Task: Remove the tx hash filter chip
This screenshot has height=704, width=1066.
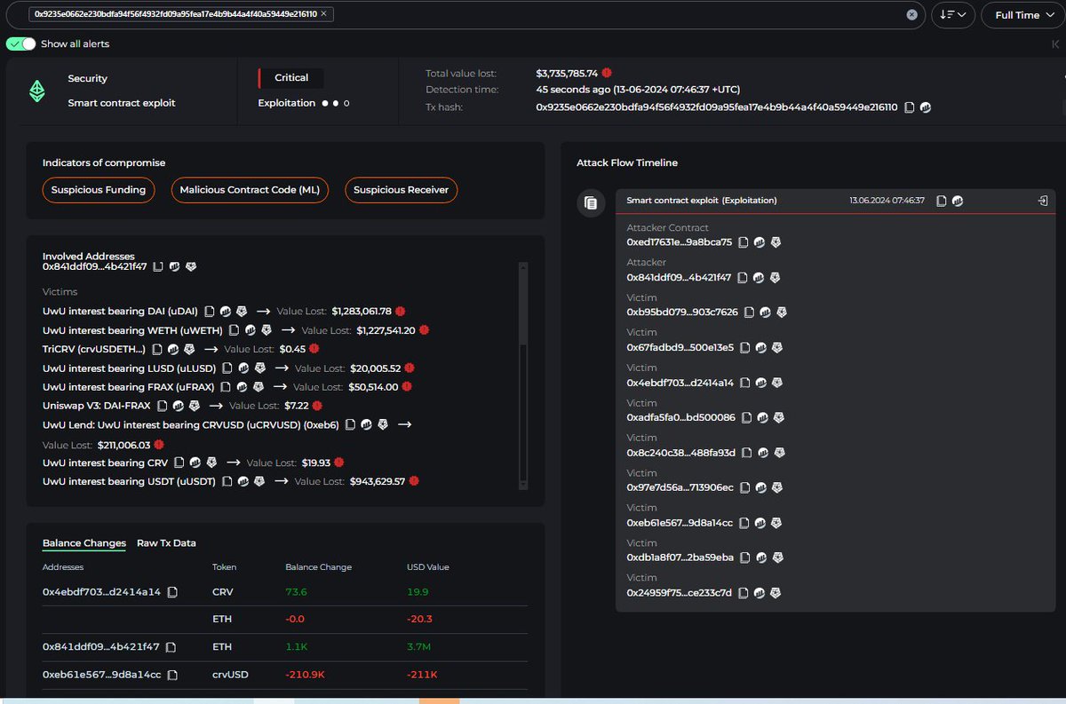Action: 323,14
